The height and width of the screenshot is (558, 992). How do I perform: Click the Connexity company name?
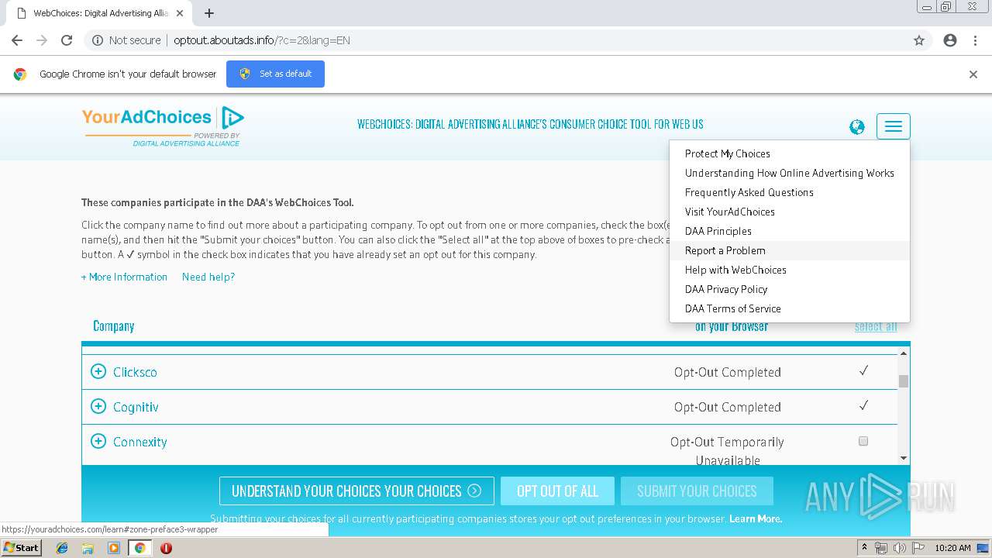click(x=139, y=442)
